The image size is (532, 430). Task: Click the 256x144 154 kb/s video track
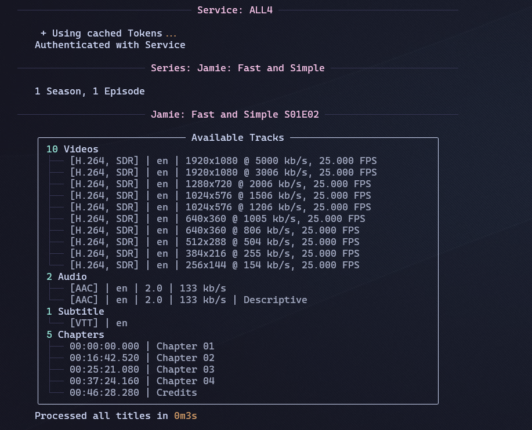point(215,265)
